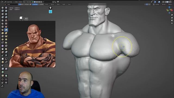Open the Mask menu

24,2
